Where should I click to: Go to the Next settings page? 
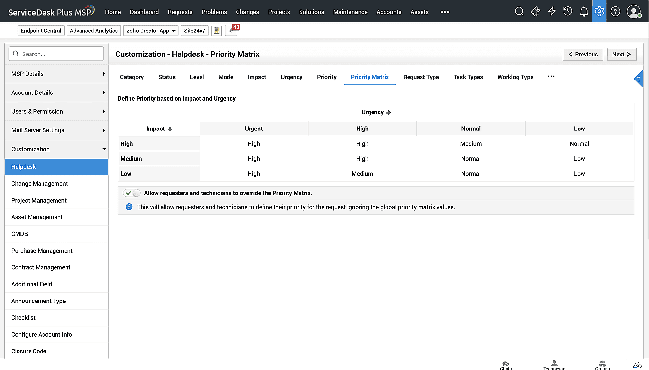(x=621, y=54)
